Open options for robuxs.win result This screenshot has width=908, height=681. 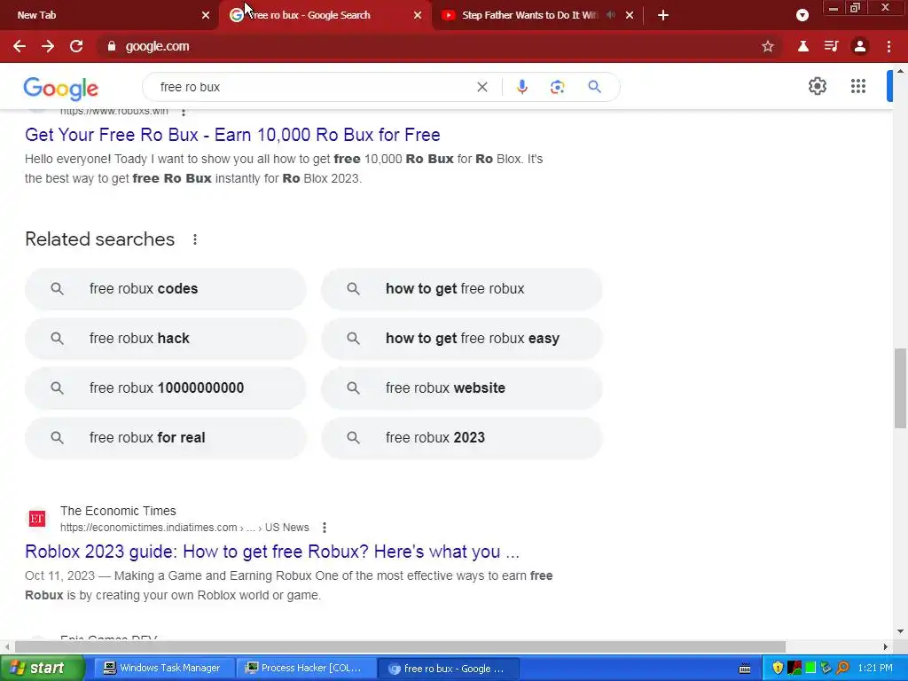tap(184, 112)
